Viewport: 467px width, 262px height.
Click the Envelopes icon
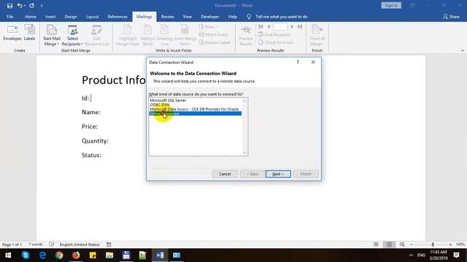(12, 33)
